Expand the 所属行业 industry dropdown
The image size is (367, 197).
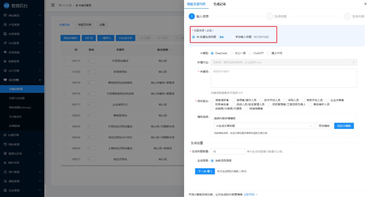coord(284,62)
